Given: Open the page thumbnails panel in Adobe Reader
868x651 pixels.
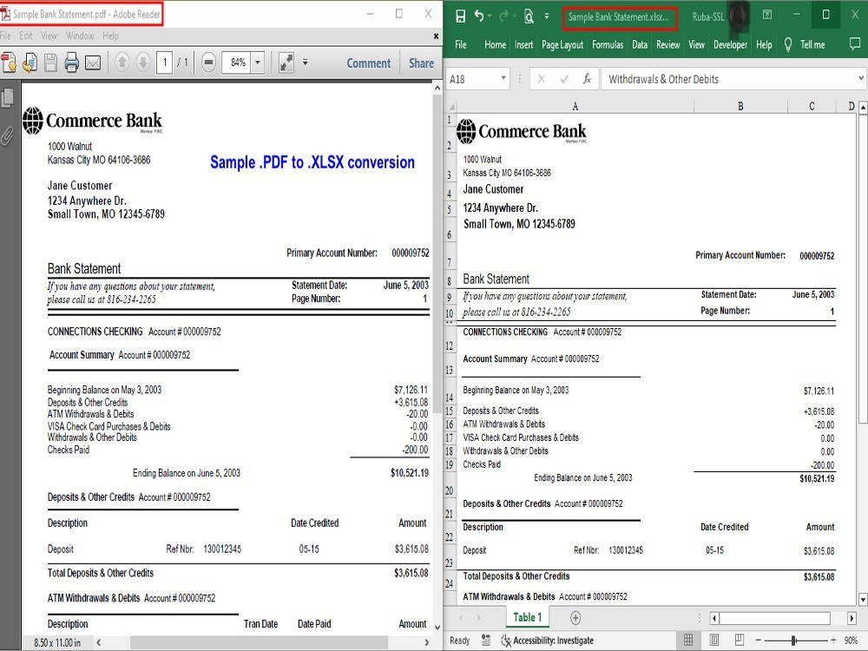Looking at the screenshot, I should coord(8,97).
